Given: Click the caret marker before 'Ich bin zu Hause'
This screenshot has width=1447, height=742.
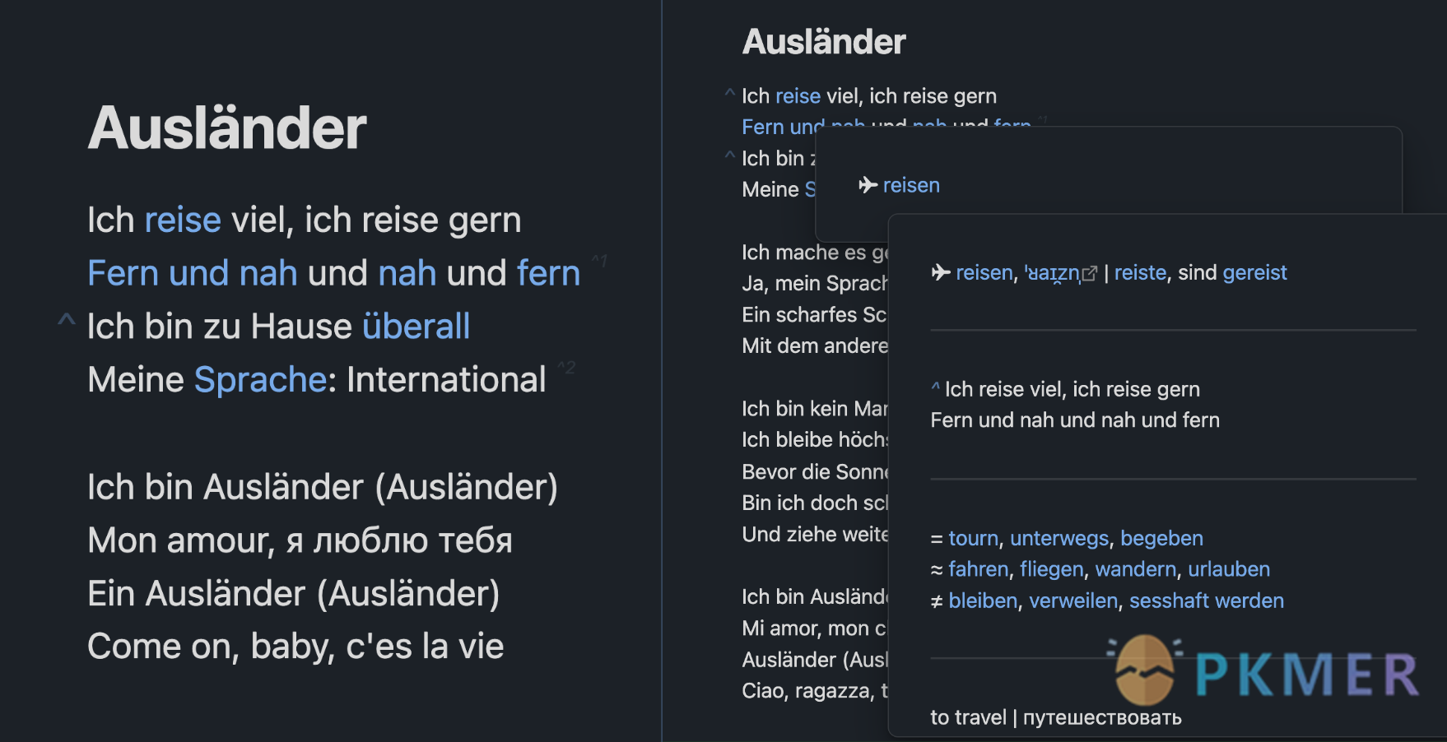Looking at the screenshot, I should click(66, 319).
